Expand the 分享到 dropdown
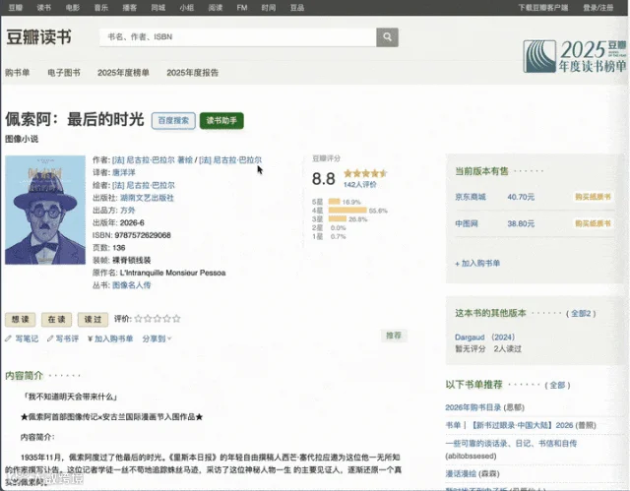 tap(157, 338)
